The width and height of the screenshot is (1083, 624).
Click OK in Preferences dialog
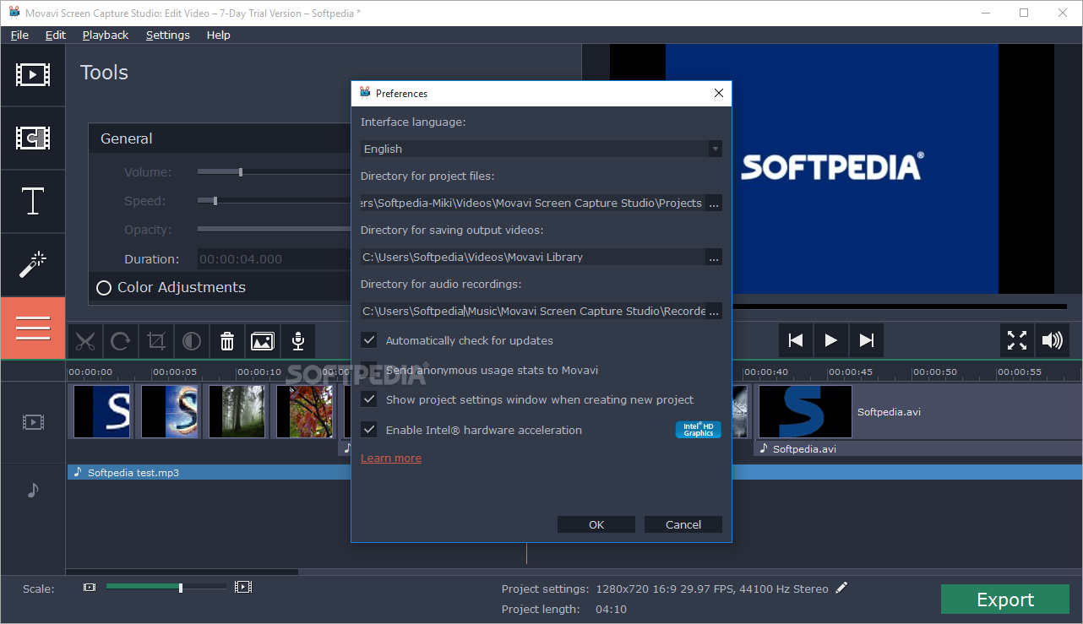[x=596, y=524]
